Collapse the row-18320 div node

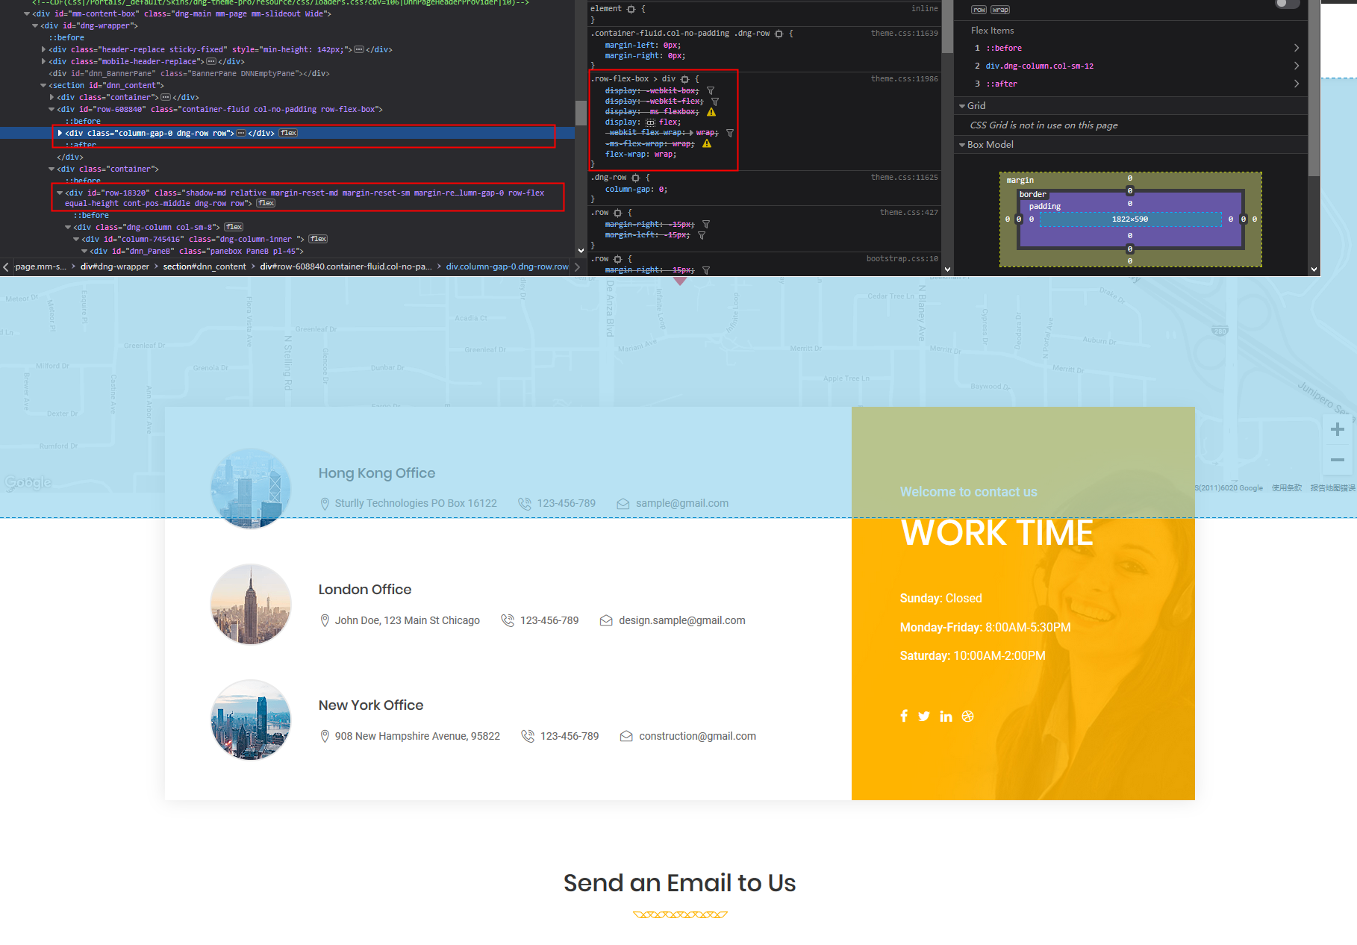point(60,193)
